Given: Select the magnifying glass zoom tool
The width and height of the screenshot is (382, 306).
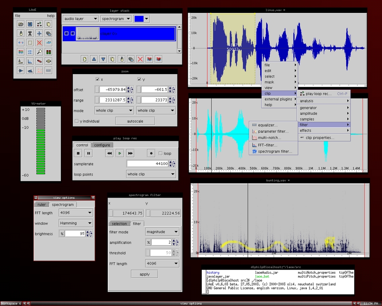Looking at the screenshot, I should (x=39, y=52).
